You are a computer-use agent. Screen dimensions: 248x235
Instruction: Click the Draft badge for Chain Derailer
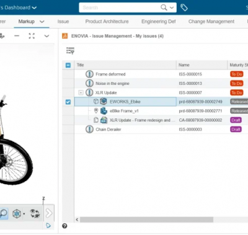coord(236,130)
